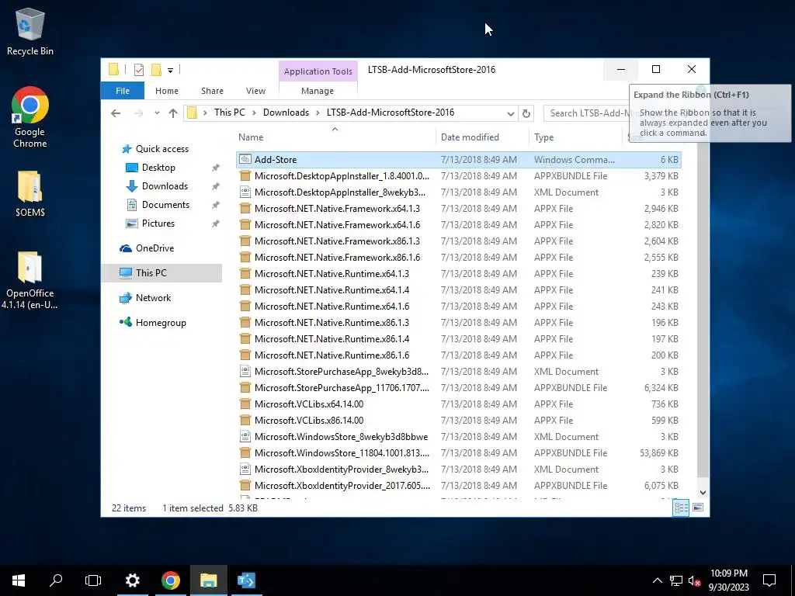This screenshot has height=596, width=795.
Task: Open Settings gear on the taskbar
Action: pos(132,580)
